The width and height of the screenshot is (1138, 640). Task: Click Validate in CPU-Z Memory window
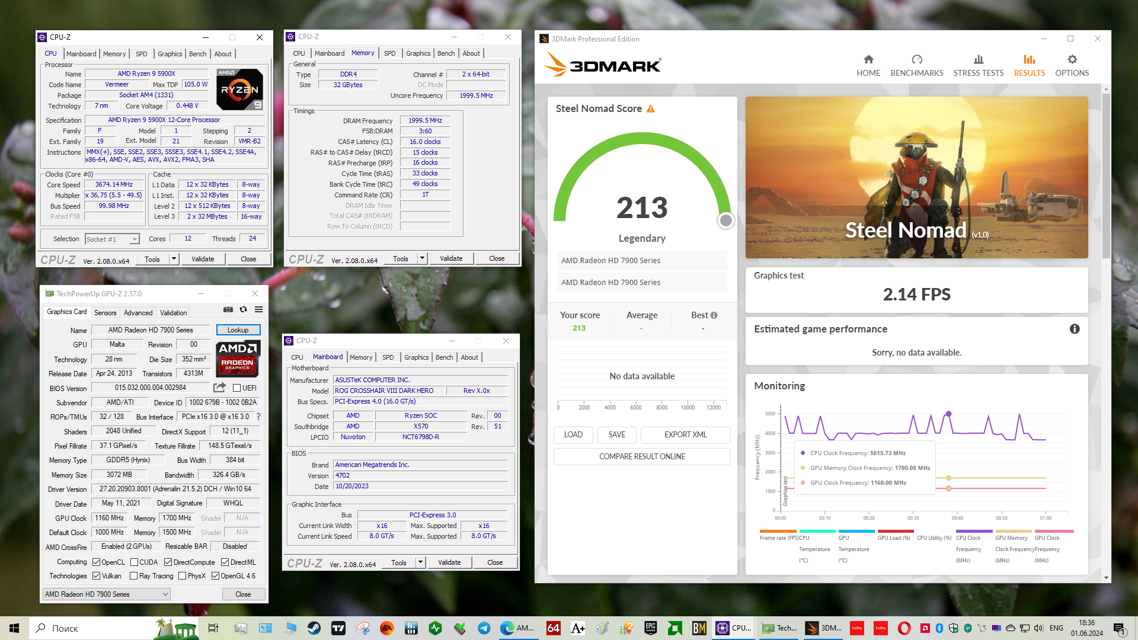pyautogui.click(x=451, y=258)
